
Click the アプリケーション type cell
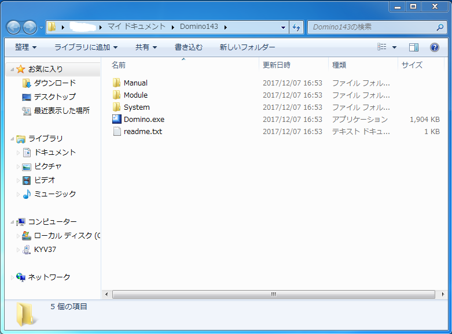tap(360, 120)
